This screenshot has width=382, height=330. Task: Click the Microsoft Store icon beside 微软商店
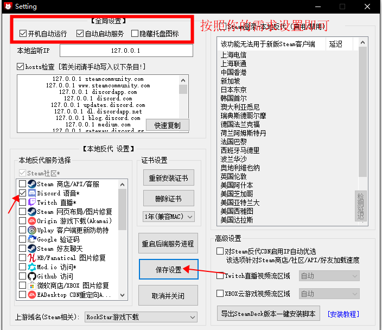(x=32, y=285)
